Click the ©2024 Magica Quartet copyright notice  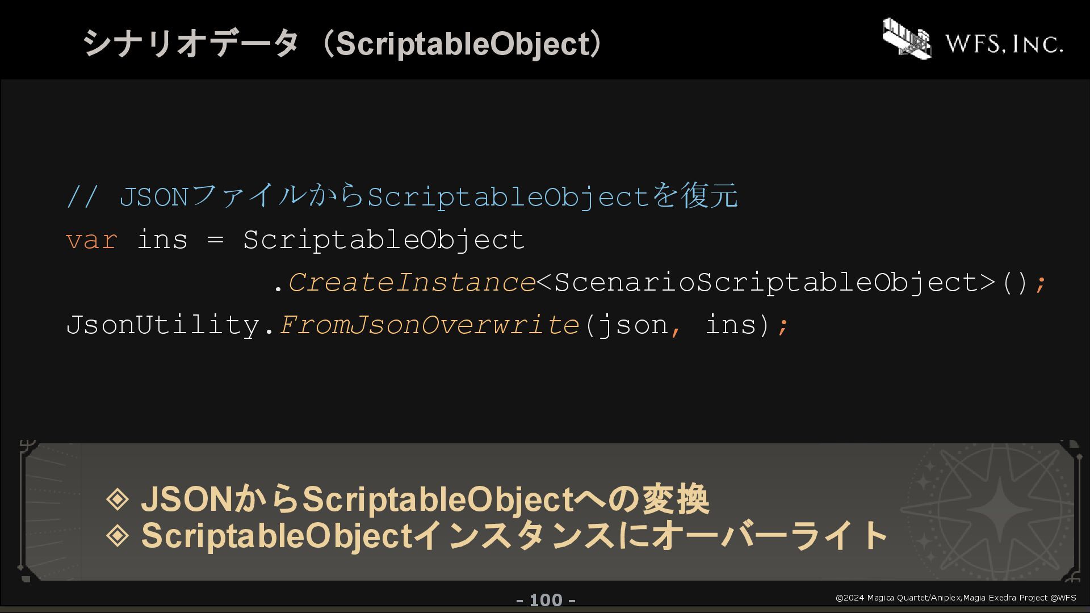click(955, 598)
